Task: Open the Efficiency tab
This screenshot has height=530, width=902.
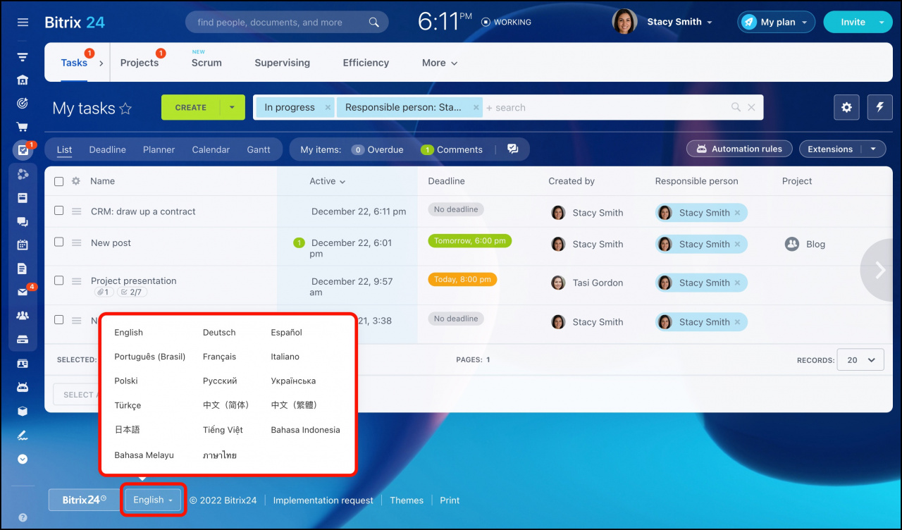Action: (366, 63)
